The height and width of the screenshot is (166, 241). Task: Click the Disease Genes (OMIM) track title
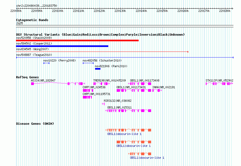click(35, 124)
